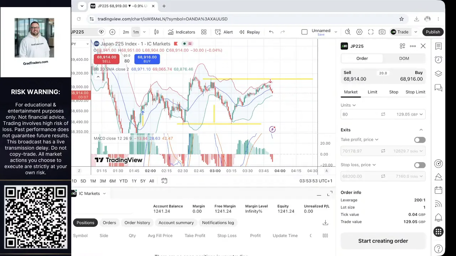The height and width of the screenshot is (256, 456).
Task: Click the Publish button
Action: point(433,32)
